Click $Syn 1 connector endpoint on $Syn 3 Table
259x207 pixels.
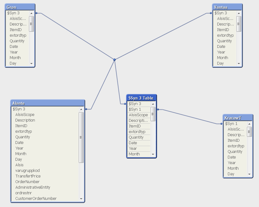[x=158, y=109]
